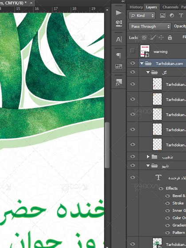Click Tarhdokan.com group folder icon
This screenshot has width=186, height=248.
[148, 63]
